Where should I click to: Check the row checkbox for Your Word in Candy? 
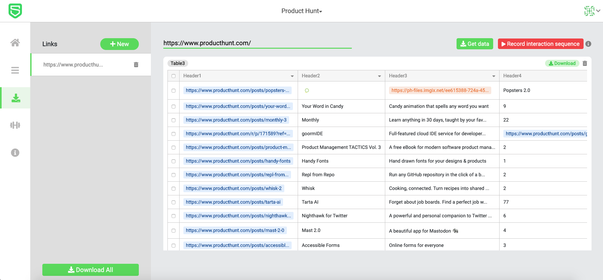(174, 107)
